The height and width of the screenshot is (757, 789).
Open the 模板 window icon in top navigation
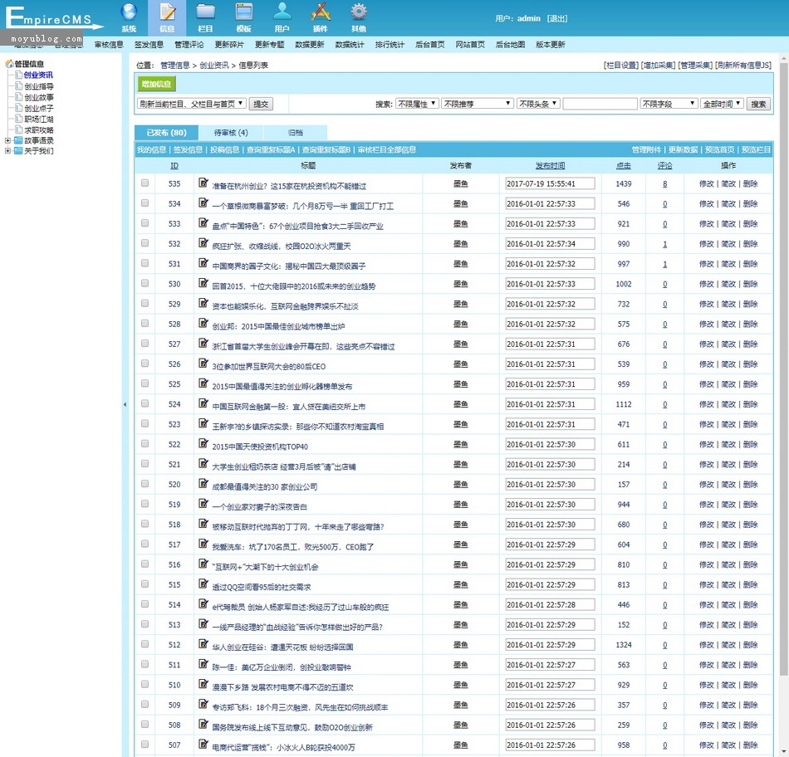point(244,12)
